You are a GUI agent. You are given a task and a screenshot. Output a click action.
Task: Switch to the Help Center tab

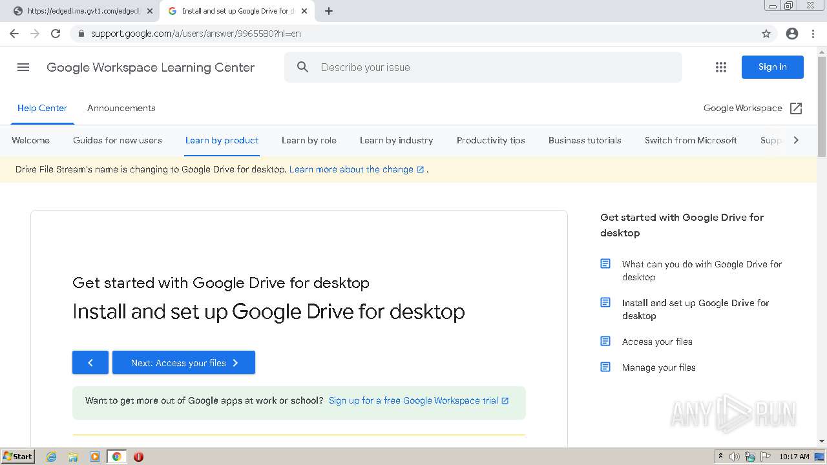click(42, 108)
